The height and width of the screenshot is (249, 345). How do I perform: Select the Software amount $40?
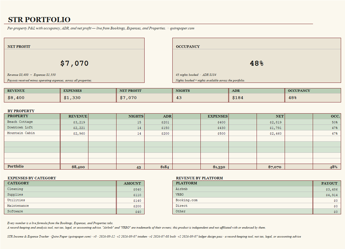tap(138, 212)
